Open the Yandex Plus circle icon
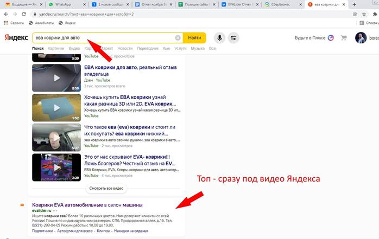 pos(331,38)
